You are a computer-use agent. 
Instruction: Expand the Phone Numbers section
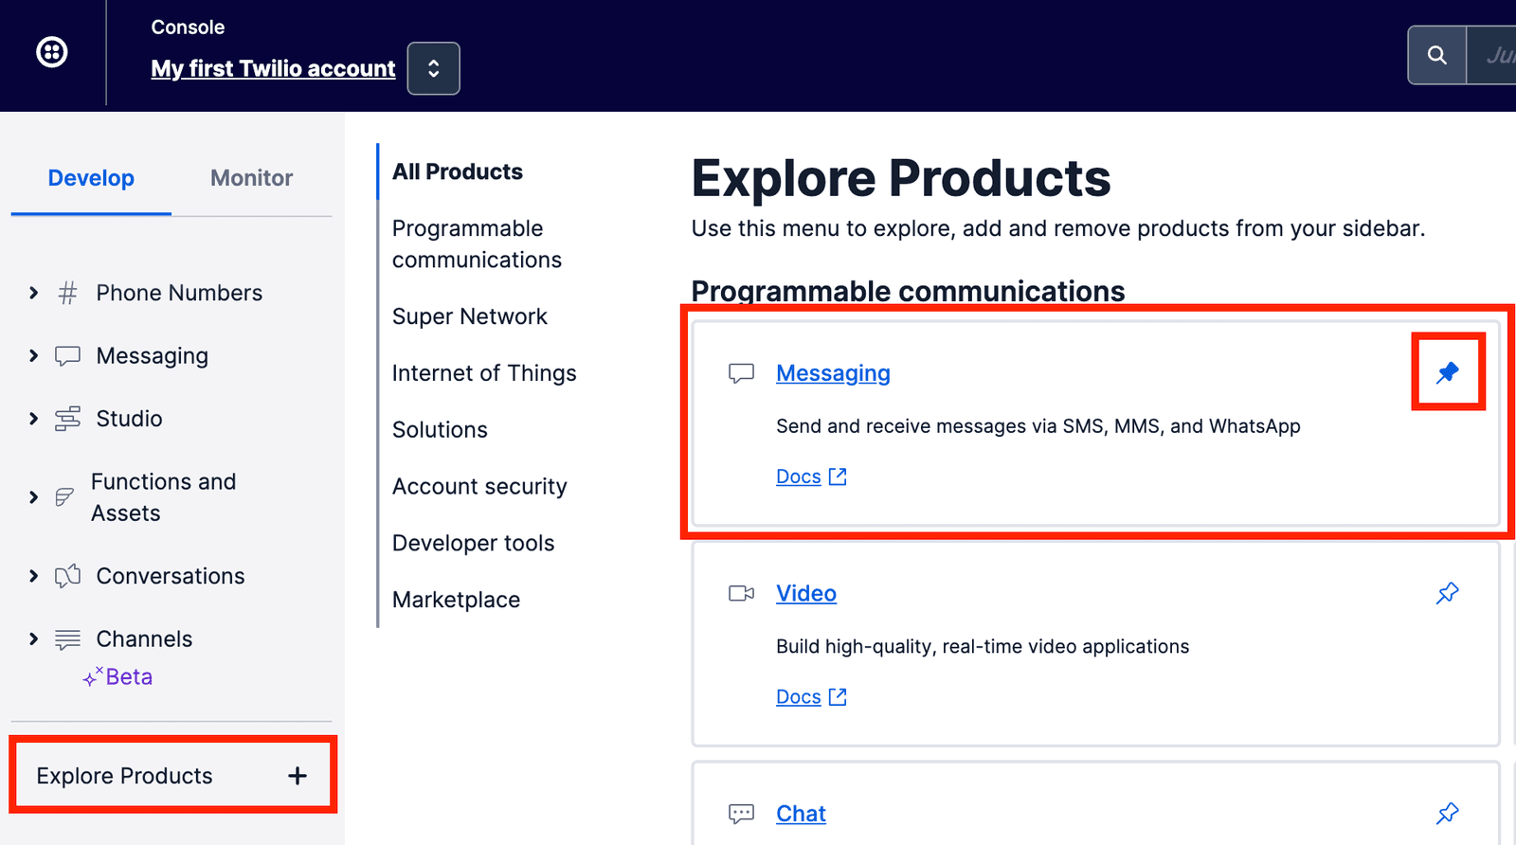[34, 294]
